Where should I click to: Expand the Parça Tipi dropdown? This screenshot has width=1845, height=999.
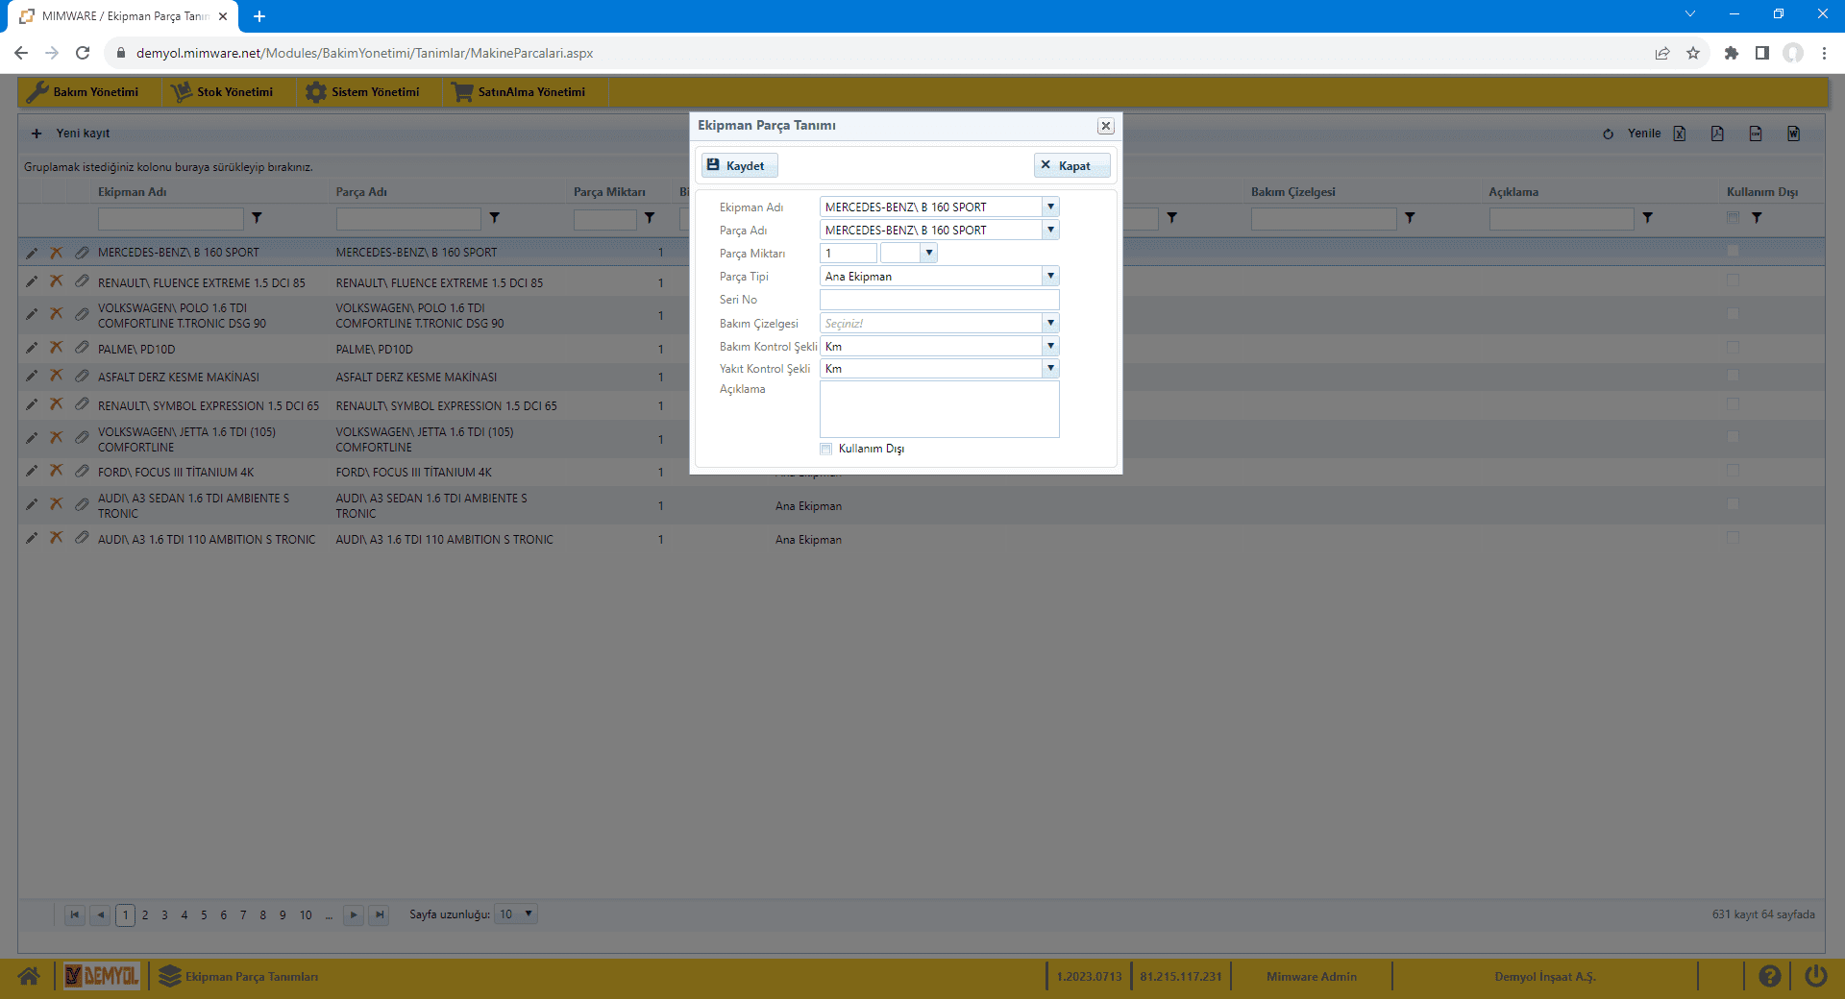pyautogui.click(x=1050, y=276)
